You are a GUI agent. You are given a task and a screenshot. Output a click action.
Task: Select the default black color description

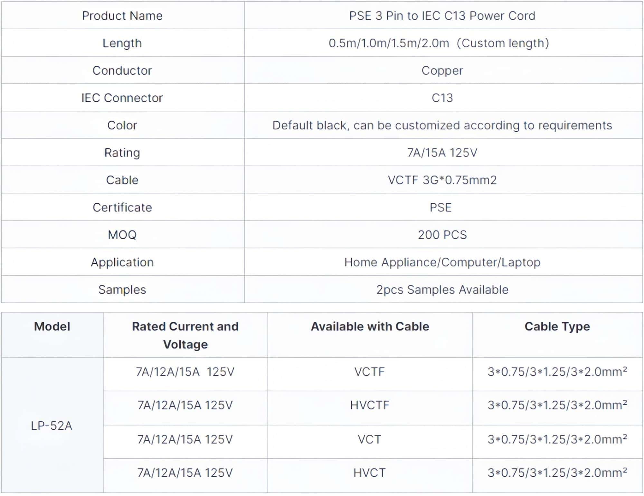click(x=442, y=125)
